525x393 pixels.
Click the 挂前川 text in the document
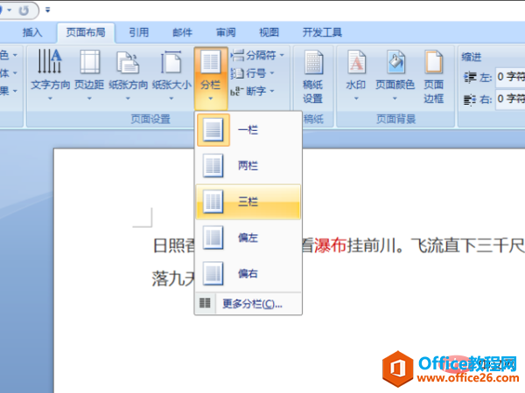coord(371,245)
